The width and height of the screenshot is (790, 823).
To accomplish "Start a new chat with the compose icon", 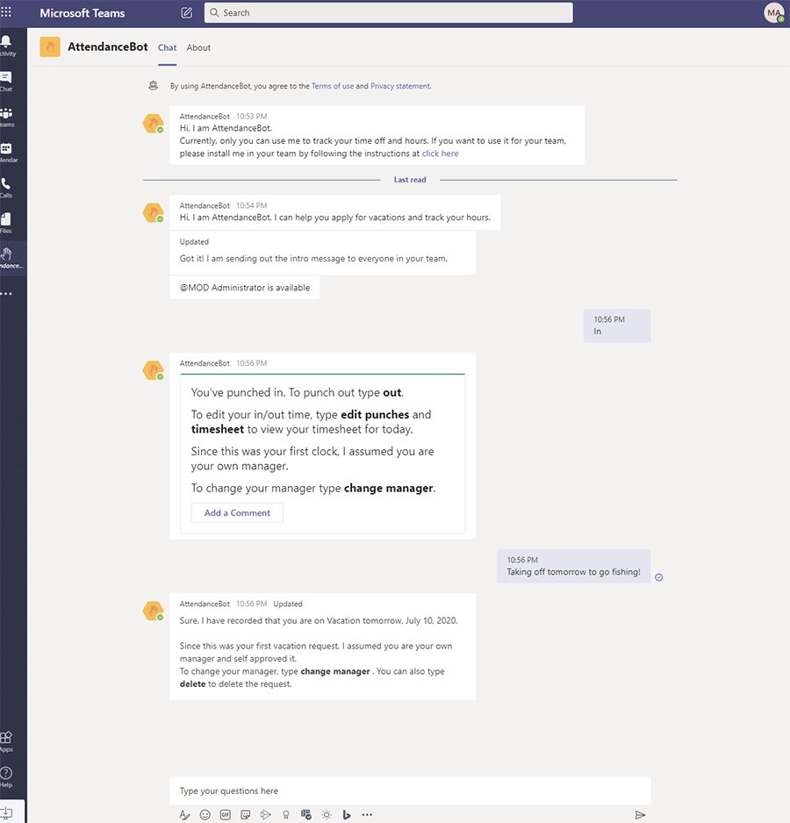I will pyautogui.click(x=186, y=12).
